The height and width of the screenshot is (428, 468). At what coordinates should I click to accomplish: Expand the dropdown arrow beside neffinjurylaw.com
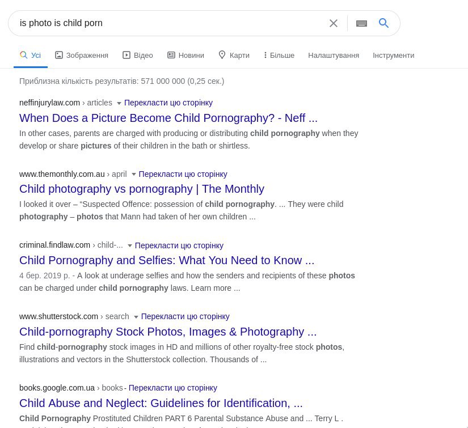click(x=119, y=103)
